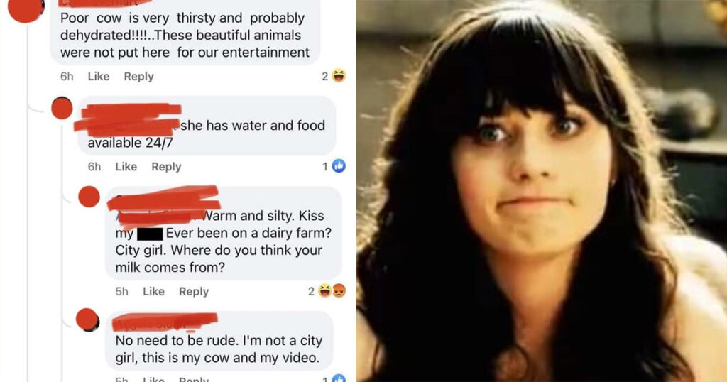Open the avatar beside the dairy farm reply

coord(89,197)
